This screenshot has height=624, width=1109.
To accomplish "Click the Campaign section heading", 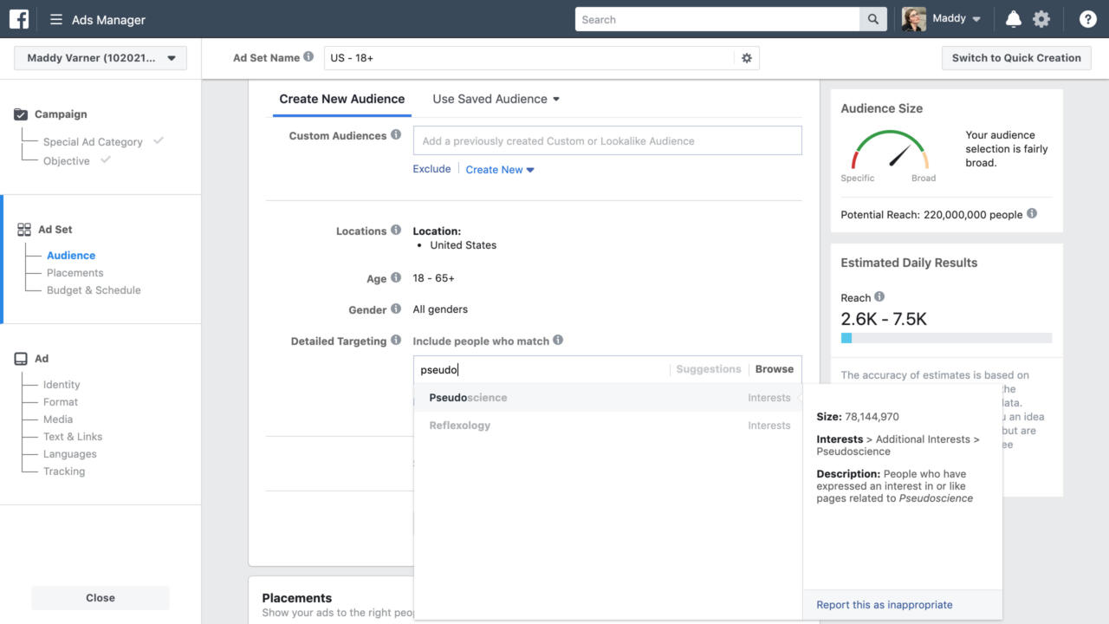I will pos(61,114).
